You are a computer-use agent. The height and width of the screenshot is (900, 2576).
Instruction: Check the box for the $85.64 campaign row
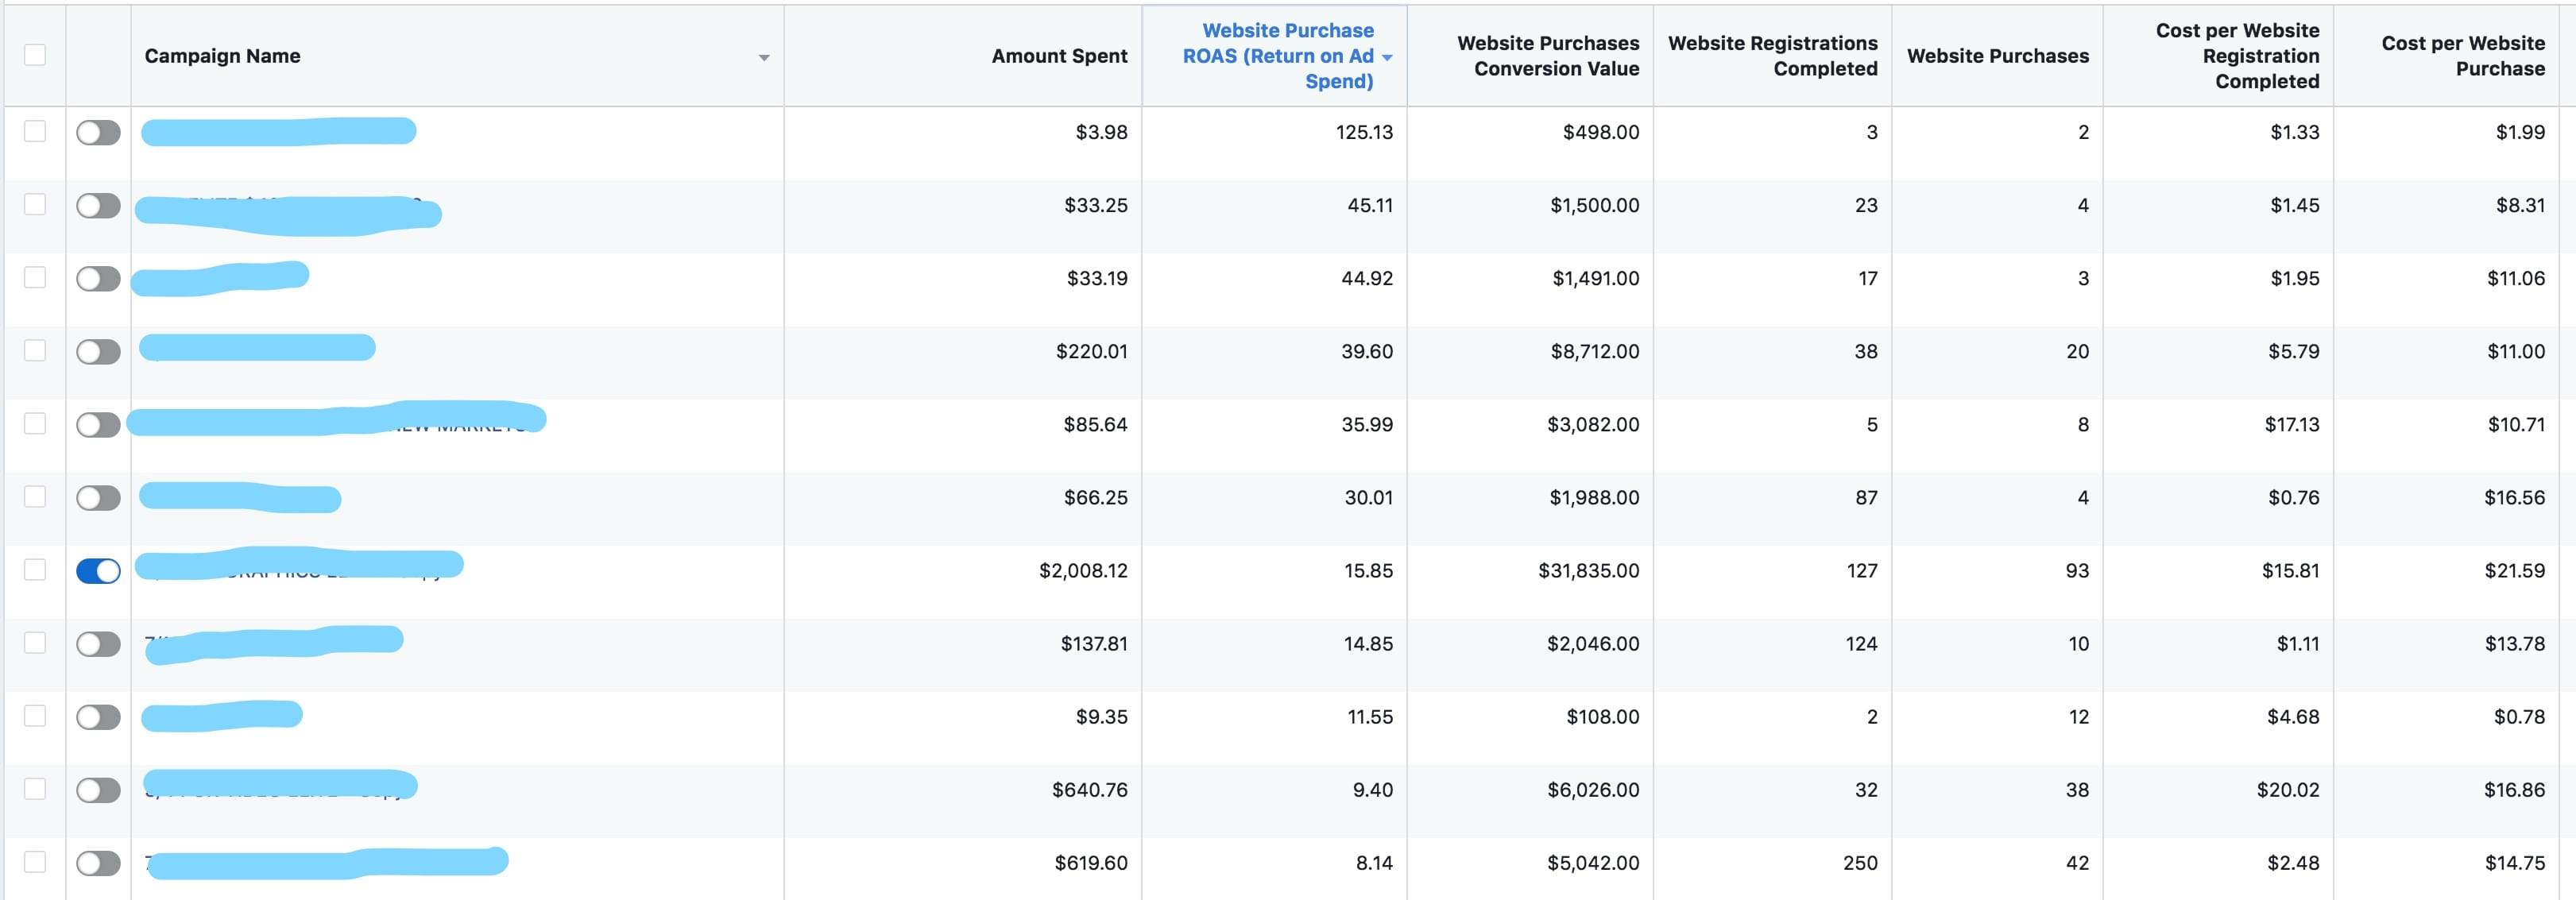pyautogui.click(x=35, y=423)
